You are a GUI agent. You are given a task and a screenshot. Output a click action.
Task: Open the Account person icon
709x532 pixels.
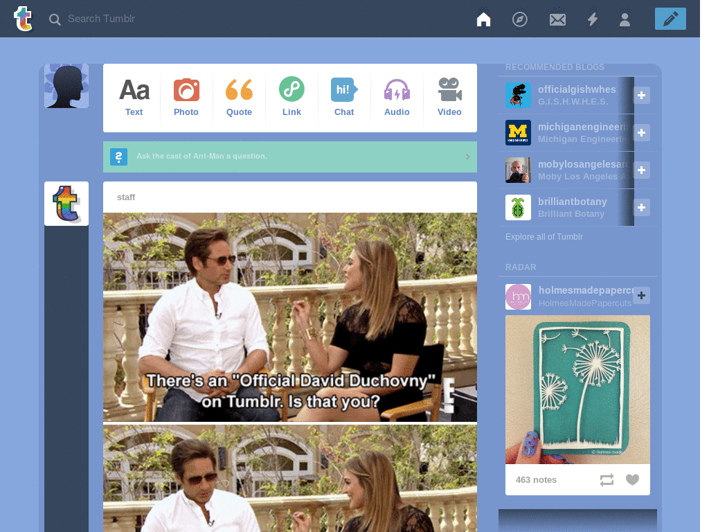tap(625, 19)
